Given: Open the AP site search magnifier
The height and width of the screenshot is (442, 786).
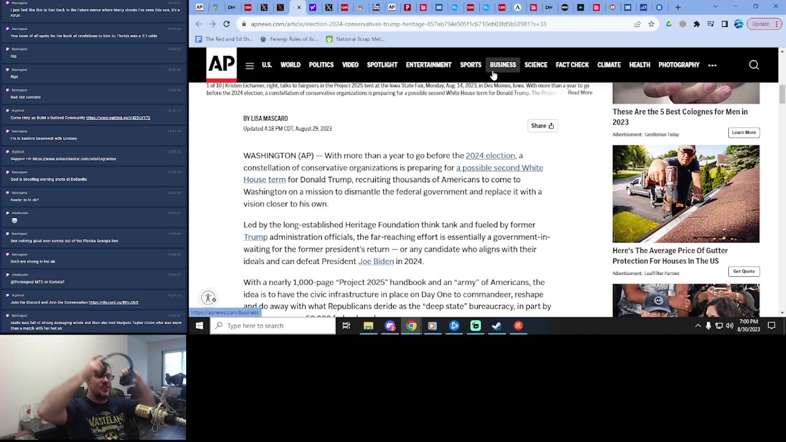Looking at the screenshot, I should tap(753, 65).
